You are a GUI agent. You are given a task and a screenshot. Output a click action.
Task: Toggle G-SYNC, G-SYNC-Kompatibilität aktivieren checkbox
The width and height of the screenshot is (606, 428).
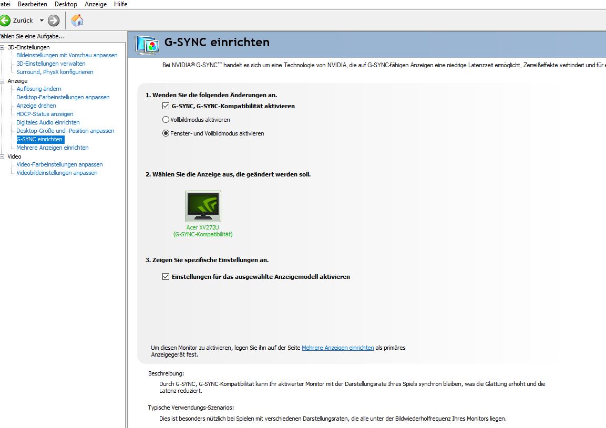[166, 106]
